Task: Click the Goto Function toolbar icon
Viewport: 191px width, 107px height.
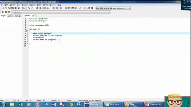Action: 44,8
